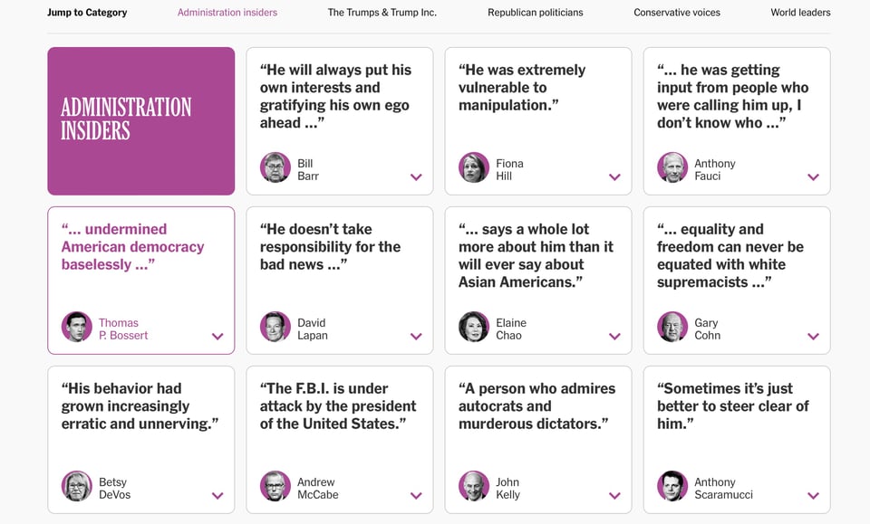The height and width of the screenshot is (524, 870).
Task: Click Thomas P. Bossert's portrait icon
Action: [x=77, y=327]
